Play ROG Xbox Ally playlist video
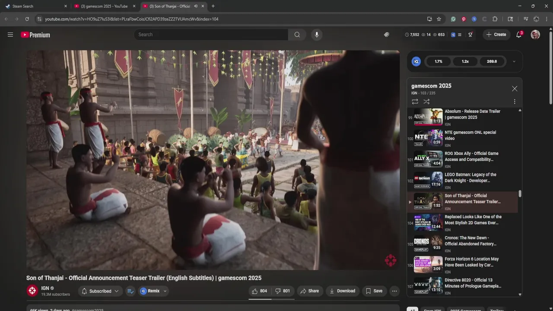The height and width of the screenshot is (311, 553). point(462,160)
